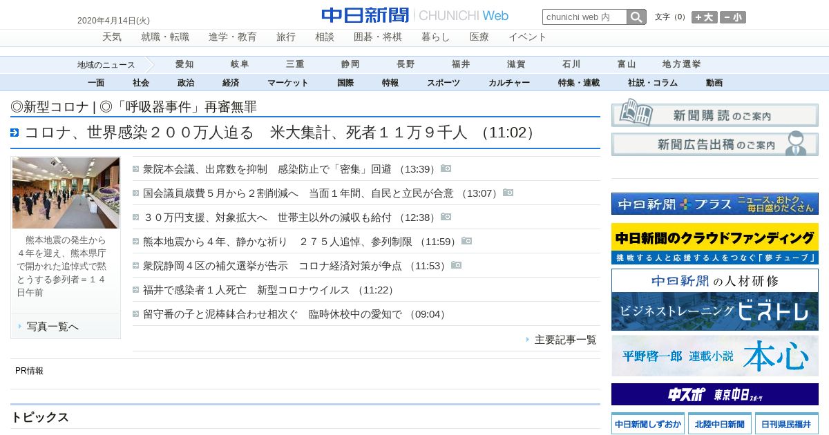829x435 pixels.
Task: Go to the 社説・コラム section
Action: (x=653, y=83)
